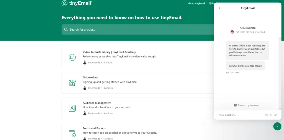Open the language selector globe dropdown
The image size is (284, 140).
click(x=211, y=4)
